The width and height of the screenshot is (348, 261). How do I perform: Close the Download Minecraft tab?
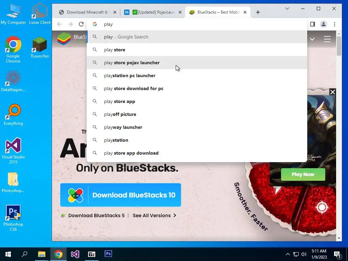(115, 12)
